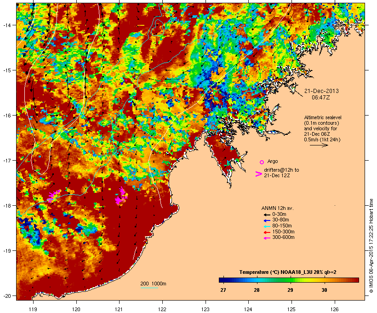Click the '0-30m' depth label

tap(279, 214)
